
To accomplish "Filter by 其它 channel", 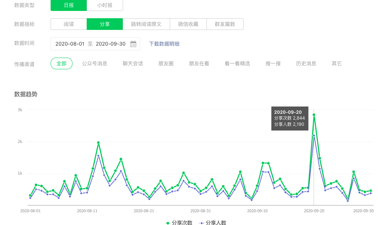I will 336,63.
